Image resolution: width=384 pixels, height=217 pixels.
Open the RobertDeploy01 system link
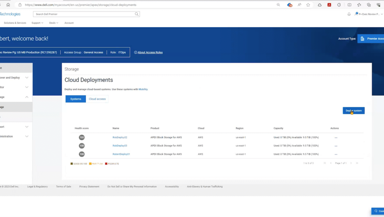121,154
